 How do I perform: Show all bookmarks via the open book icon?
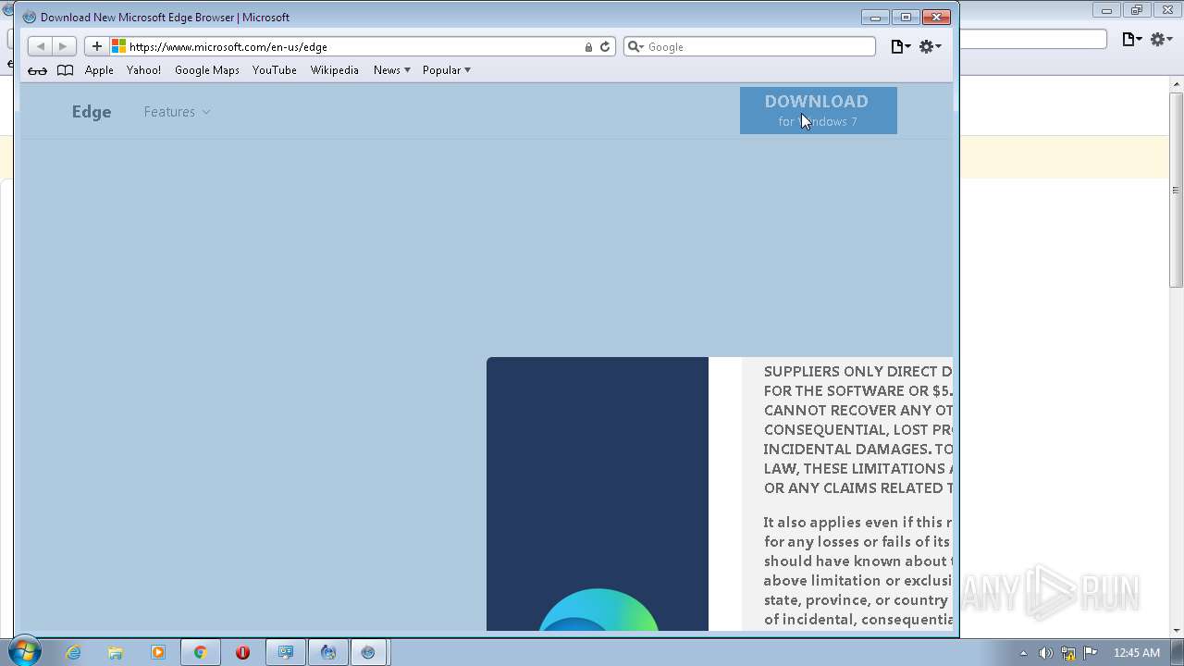click(x=65, y=70)
